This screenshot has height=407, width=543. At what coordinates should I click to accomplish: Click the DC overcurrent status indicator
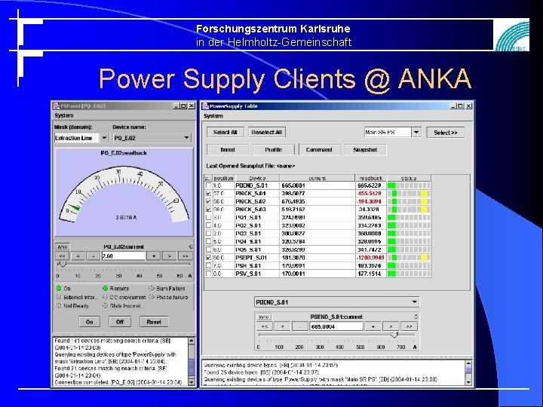pyautogui.click(x=106, y=297)
